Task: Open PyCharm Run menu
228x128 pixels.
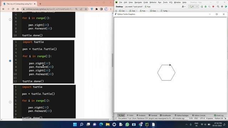Action: (160, 2)
